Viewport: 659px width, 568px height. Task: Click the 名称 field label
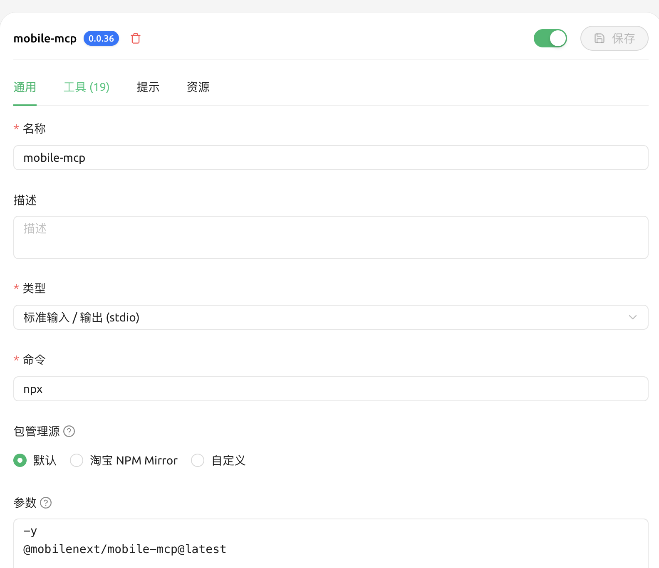point(34,128)
